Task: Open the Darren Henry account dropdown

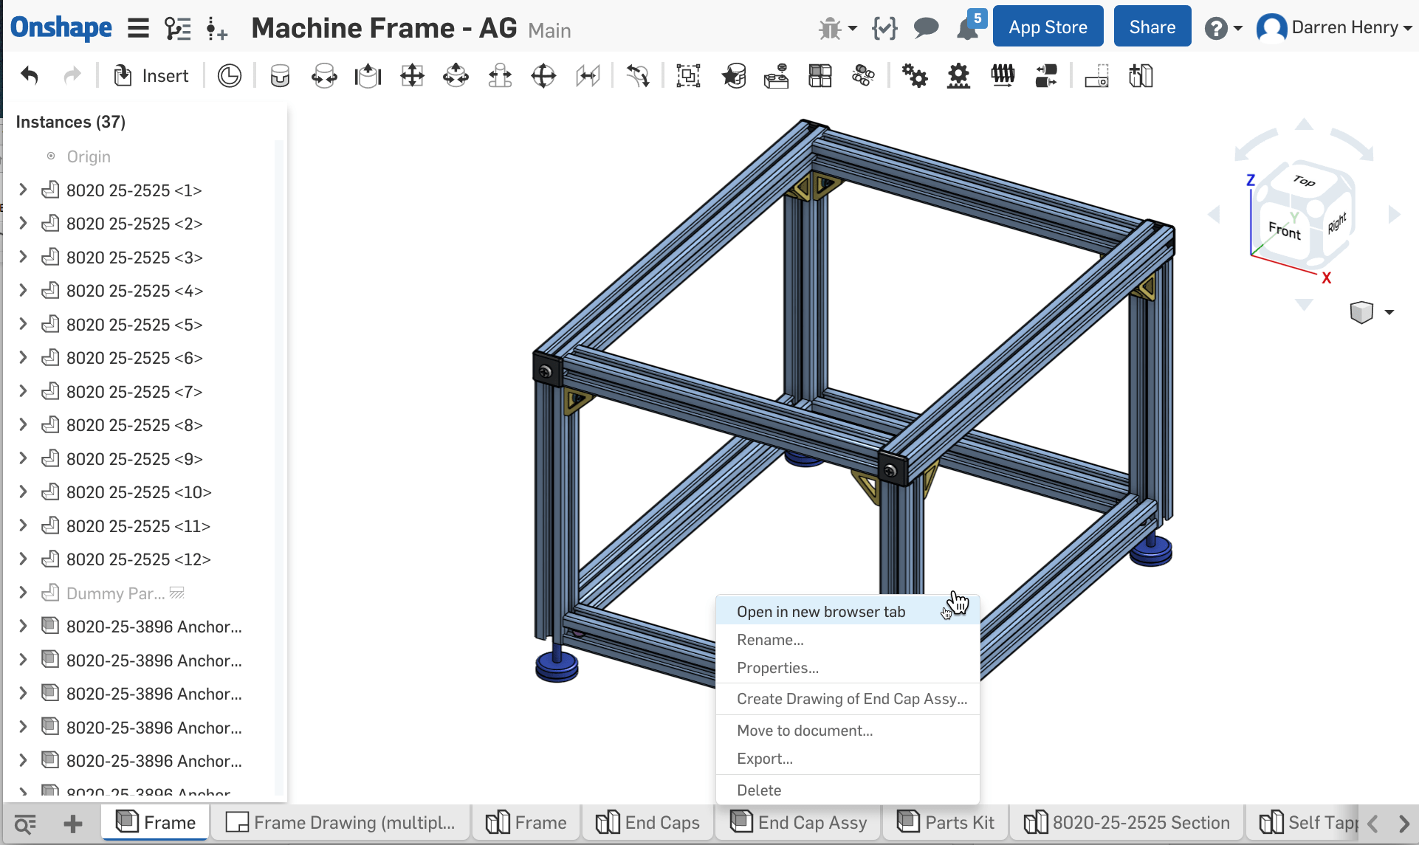Action: tap(1333, 27)
